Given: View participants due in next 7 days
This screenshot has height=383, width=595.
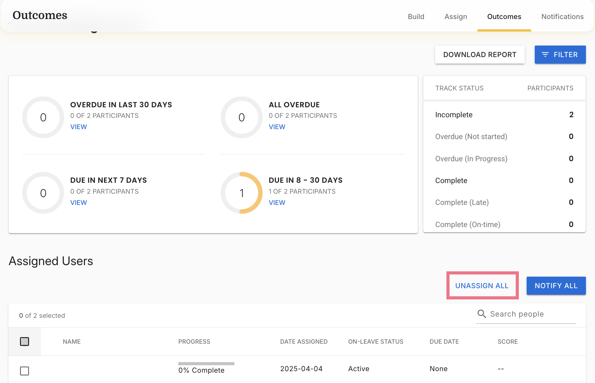Looking at the screenshot, I should click(78, 202).
